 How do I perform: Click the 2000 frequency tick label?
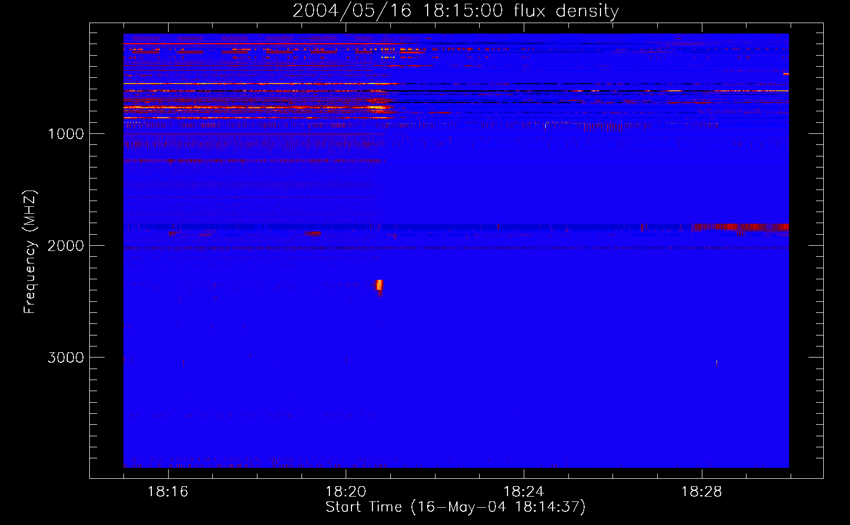(x=66, y=246)
